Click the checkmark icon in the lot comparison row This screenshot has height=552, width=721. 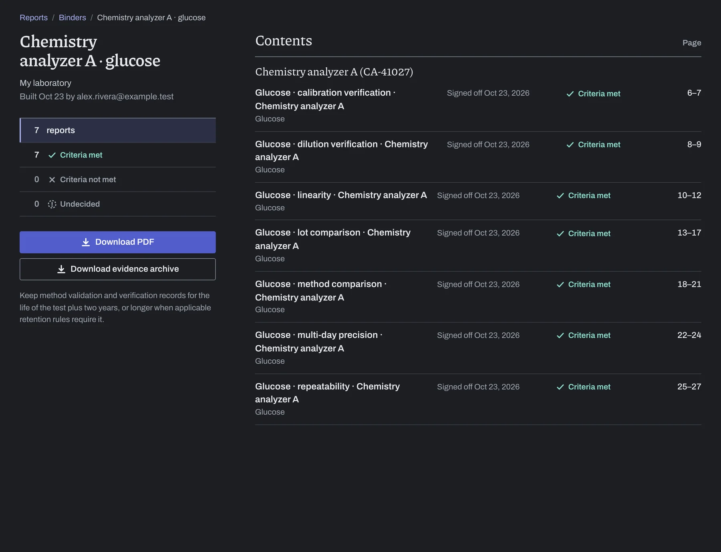(560, 234)
